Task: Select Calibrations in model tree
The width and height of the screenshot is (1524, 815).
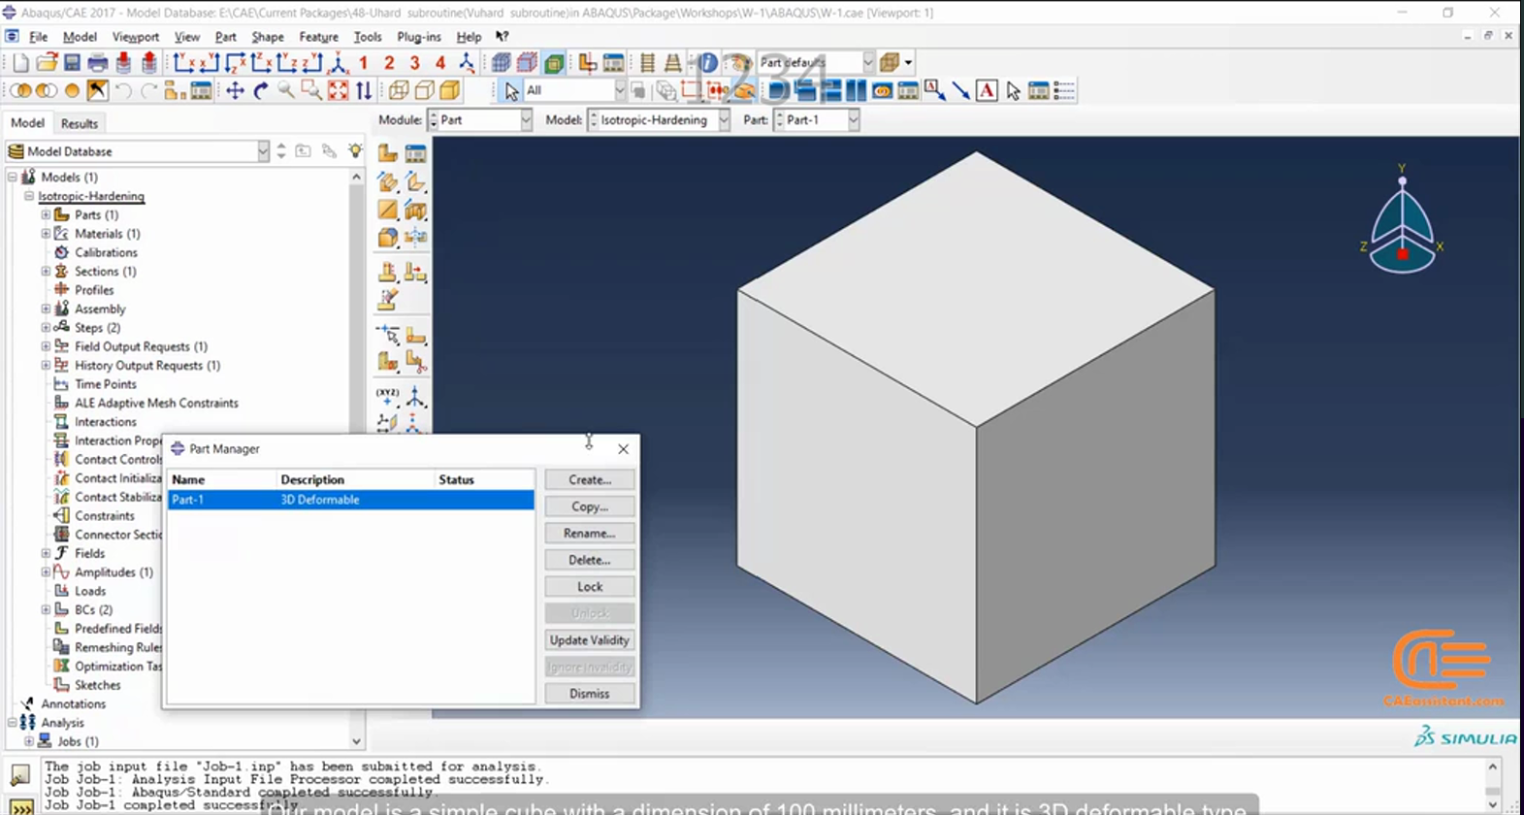Action: (106, 252)
